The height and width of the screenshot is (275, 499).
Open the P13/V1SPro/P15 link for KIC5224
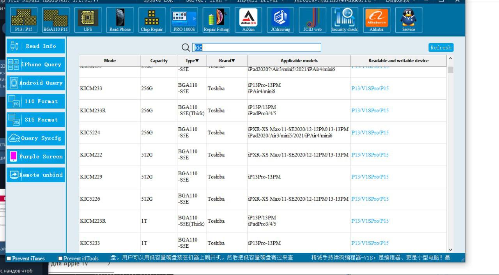point(370,133)
